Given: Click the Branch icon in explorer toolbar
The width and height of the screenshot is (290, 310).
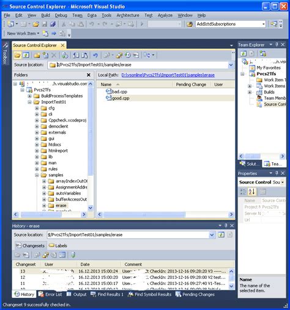Looking at the screenshot, I should 147,55.
